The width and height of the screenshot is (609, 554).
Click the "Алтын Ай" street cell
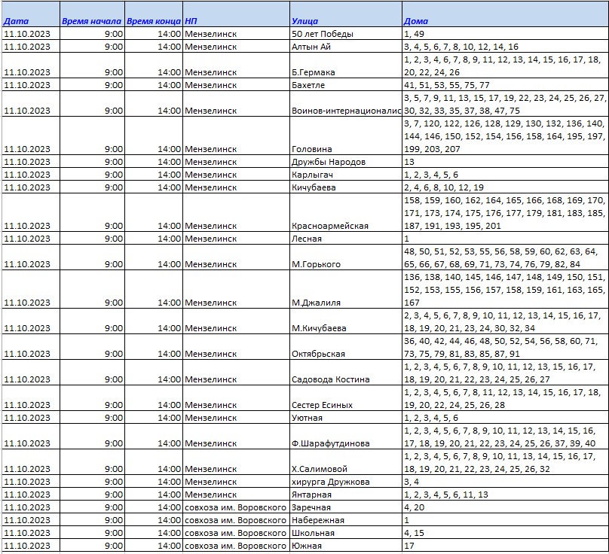[344, 47]
